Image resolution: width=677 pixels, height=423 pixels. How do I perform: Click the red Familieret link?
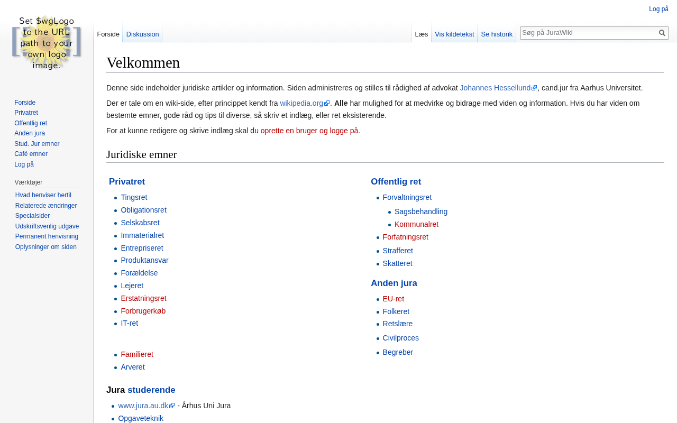[137, 354]
